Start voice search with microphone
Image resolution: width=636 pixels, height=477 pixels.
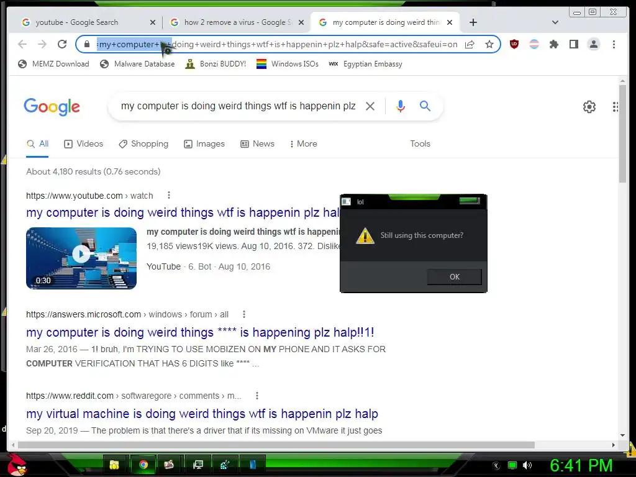coord(401,106)
